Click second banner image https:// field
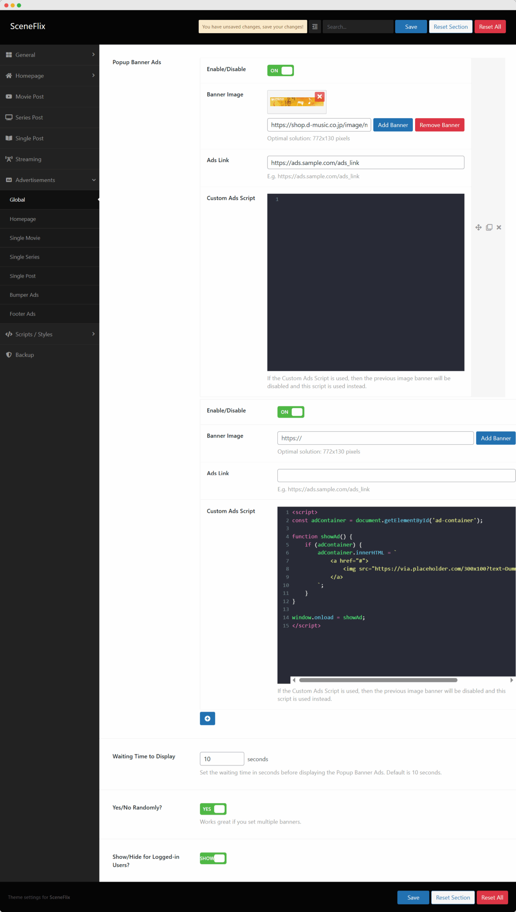The image size is (516, 912). (375, 438)
